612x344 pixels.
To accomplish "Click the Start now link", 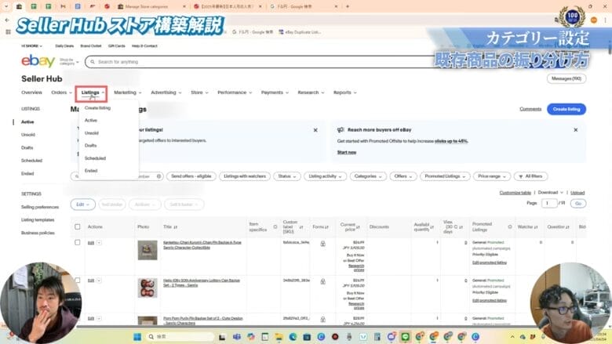I will point(347,152).
